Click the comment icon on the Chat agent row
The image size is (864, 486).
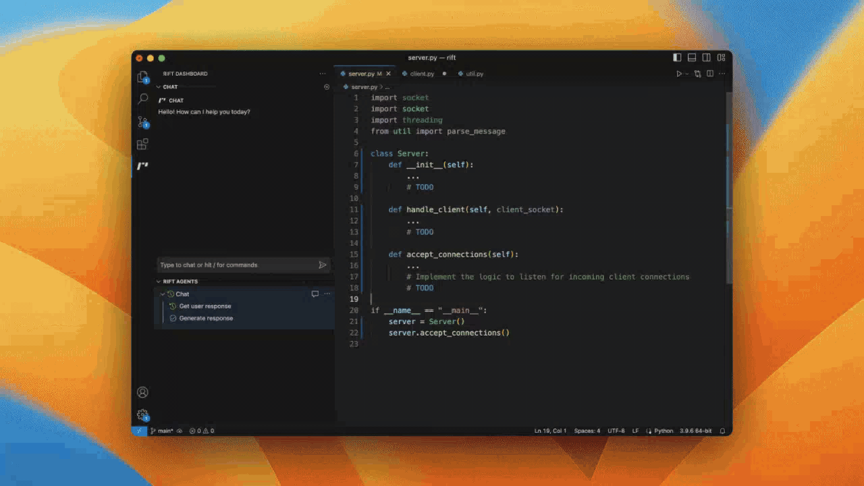(315, 294)
